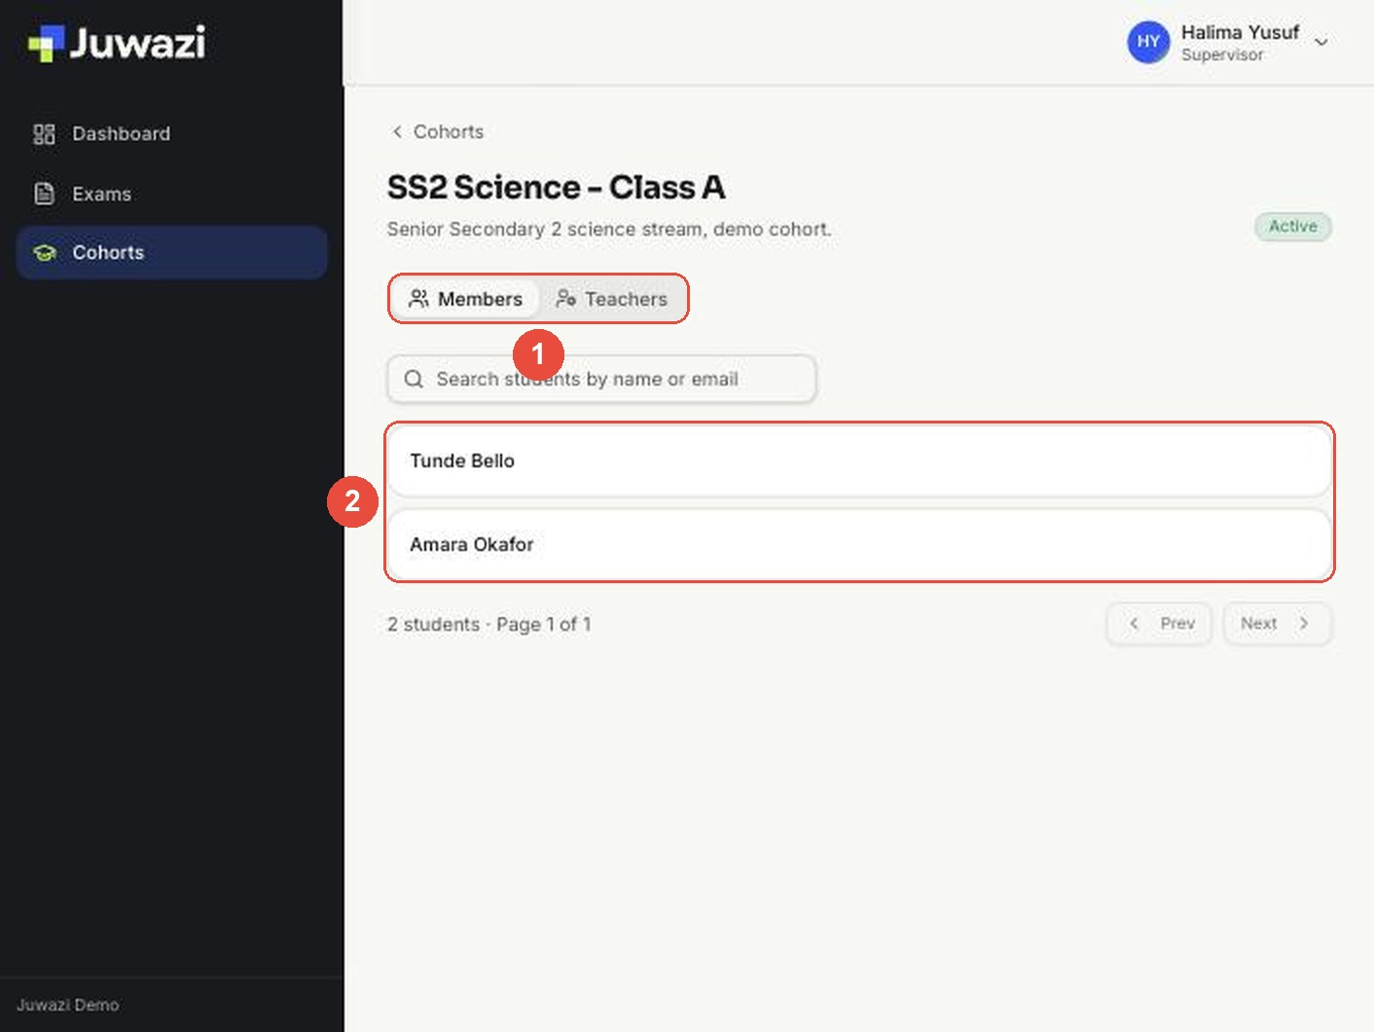This screenshot has width=1374, height=1032.
Task: Select Cohorts in the sidebar
Action: (x=171, y=252)
